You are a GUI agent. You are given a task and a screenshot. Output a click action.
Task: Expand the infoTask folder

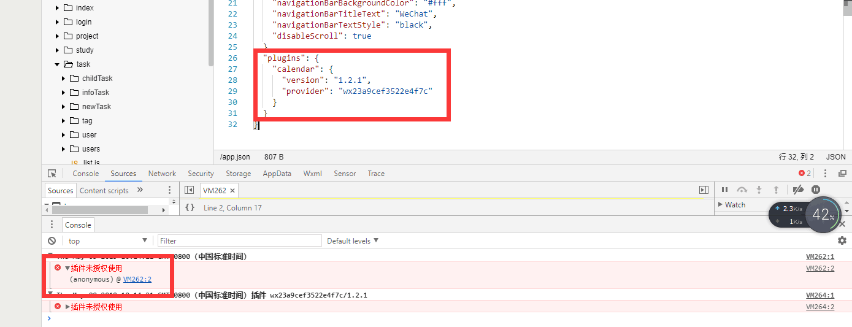pos(64,93)
